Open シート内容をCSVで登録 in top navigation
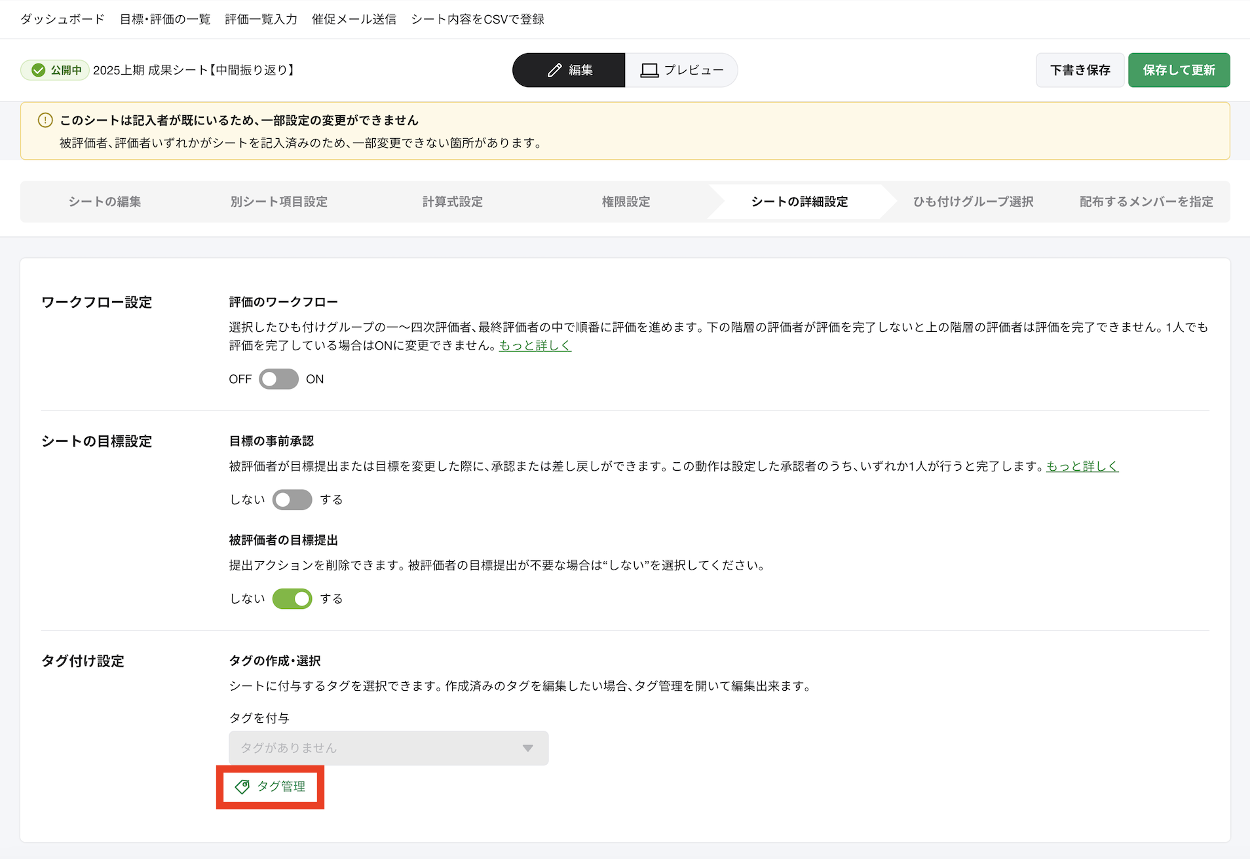 click(478, 19)
